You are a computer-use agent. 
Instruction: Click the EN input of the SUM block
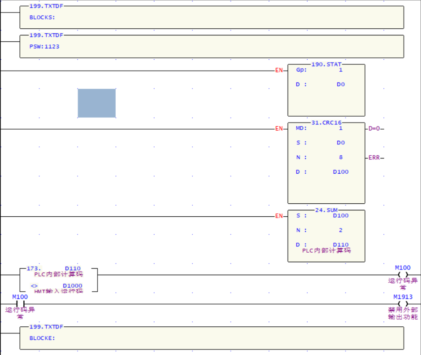[x=279, y=216]
